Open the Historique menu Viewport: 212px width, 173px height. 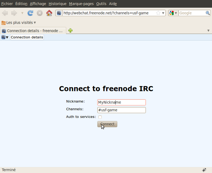click(57, 4)
